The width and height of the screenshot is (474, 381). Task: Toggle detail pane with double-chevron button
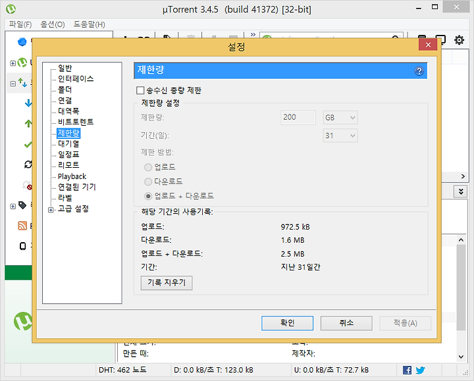click(461, 191)
